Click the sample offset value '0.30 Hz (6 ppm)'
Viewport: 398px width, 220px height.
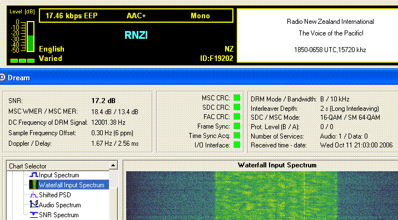pyautogui.click(x=112, y=133)
